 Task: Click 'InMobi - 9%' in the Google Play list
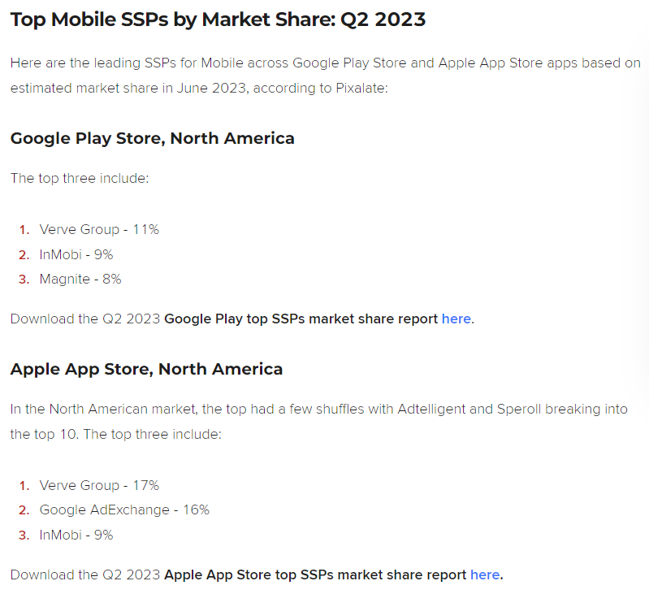(x=76, y=254)
